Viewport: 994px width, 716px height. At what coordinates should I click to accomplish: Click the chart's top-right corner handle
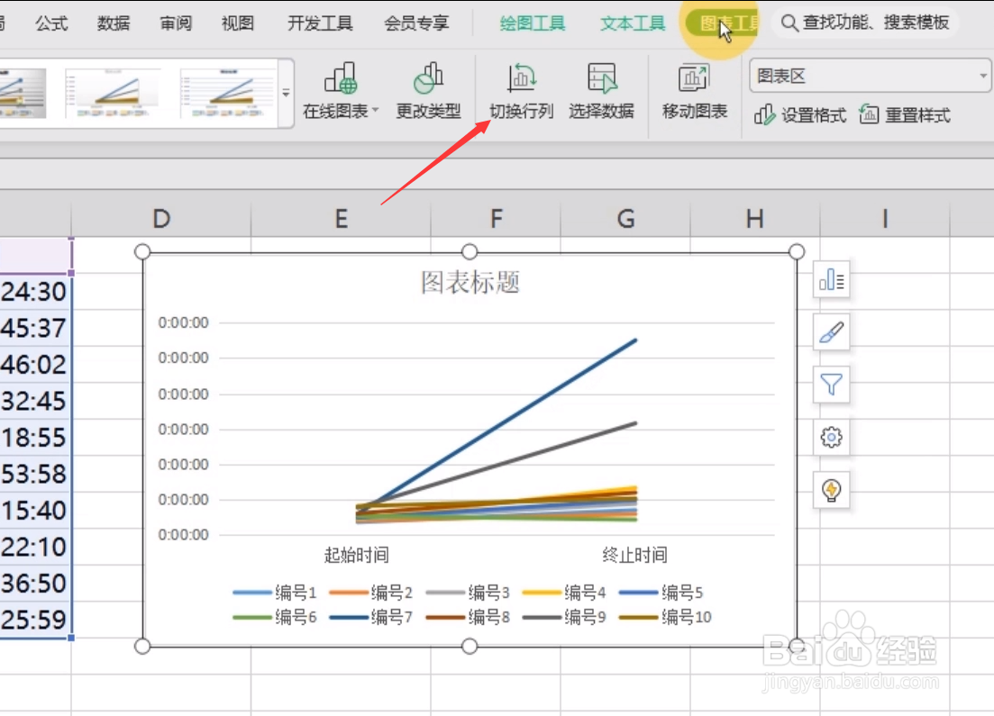point(797,251)
